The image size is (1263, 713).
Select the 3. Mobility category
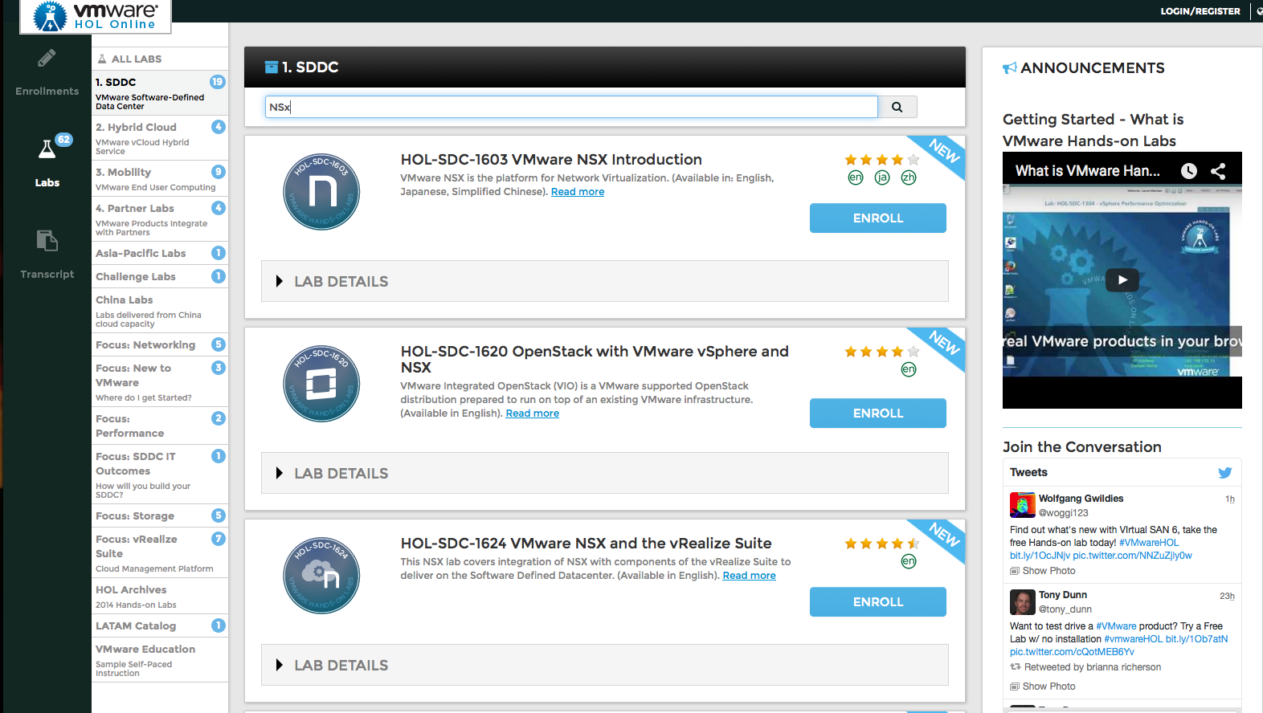160,178
